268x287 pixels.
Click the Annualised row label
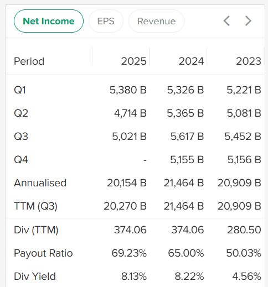pos(40,183)
